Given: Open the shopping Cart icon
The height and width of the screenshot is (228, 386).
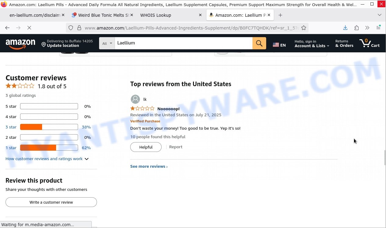Looking at the screenshot, I should [x=370, y=43].
